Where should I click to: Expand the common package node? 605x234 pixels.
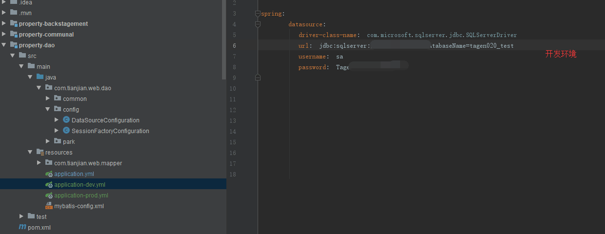pyautogui.click(x=48, y=98)
